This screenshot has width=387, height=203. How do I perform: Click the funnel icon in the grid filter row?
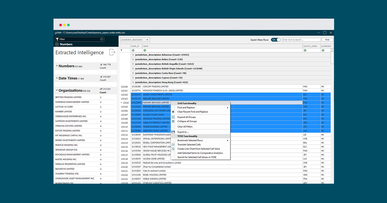(x=122, y=50)
